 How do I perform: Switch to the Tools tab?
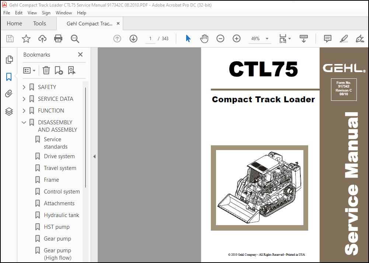pyautogui.click(x=39, y=24)
